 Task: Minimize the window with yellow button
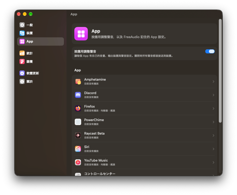[x=25, y=14]
